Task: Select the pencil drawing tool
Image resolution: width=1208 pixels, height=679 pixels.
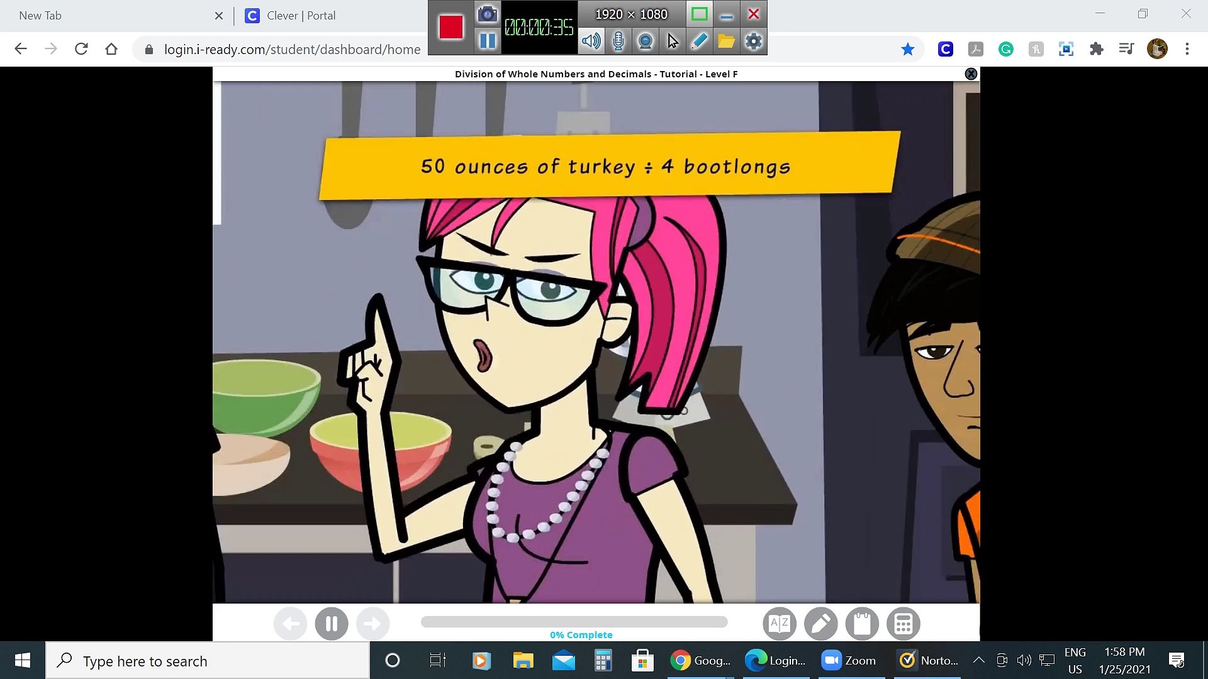Action: pos(820,624)
